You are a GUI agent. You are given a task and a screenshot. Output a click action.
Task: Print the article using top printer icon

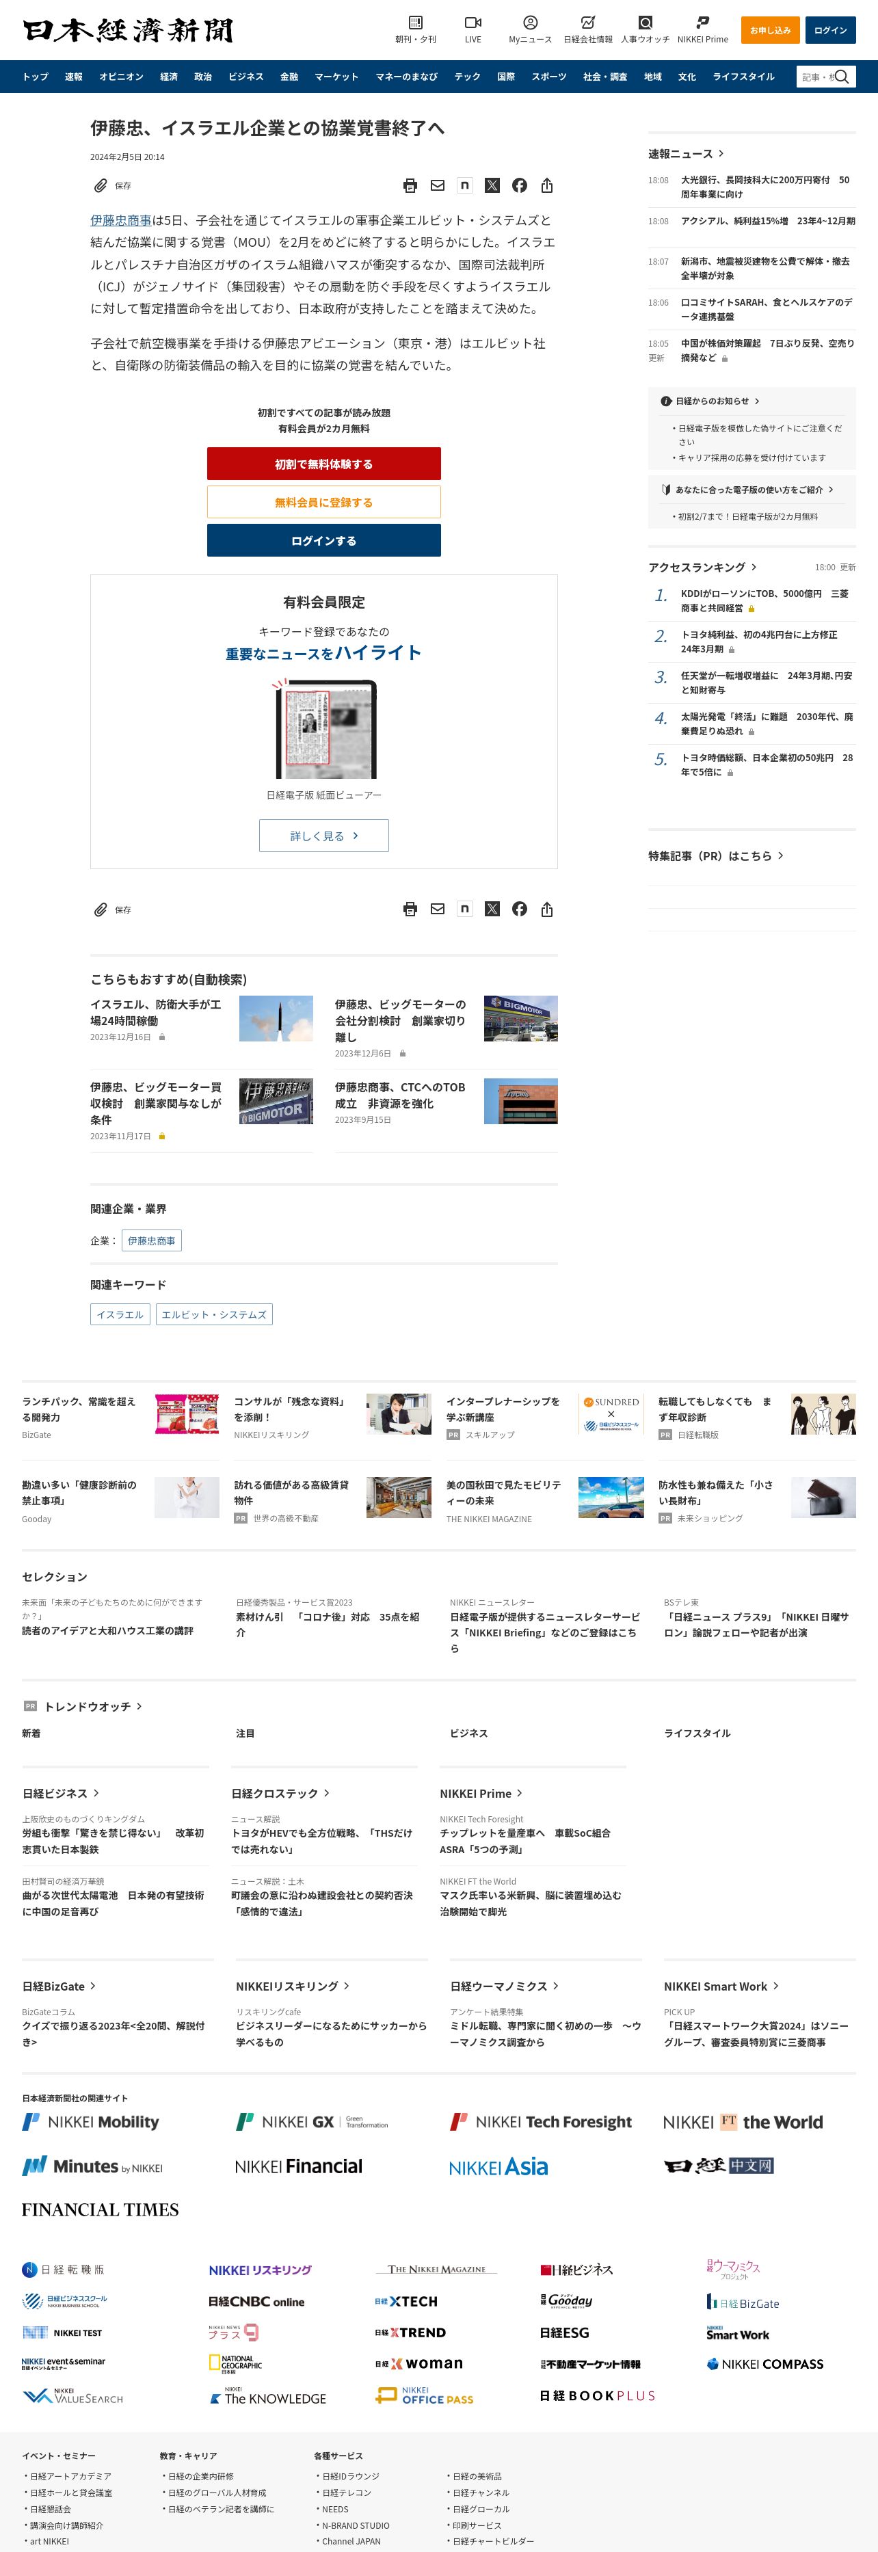pyautogui.click(x=410, y=185)
